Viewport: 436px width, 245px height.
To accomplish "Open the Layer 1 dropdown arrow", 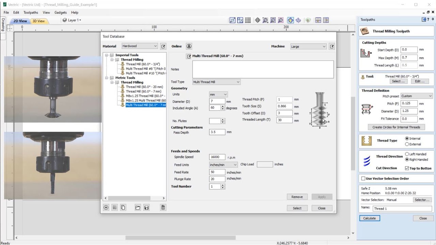I will (x=80, y=20).
